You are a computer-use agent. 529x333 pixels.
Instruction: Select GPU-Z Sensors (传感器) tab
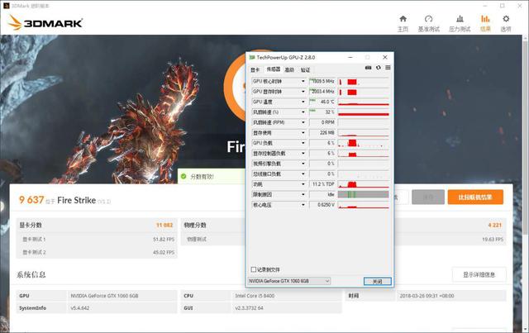click(274, 69)
